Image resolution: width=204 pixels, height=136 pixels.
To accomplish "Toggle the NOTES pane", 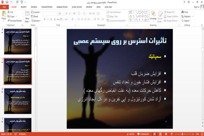I will point(131,134).
